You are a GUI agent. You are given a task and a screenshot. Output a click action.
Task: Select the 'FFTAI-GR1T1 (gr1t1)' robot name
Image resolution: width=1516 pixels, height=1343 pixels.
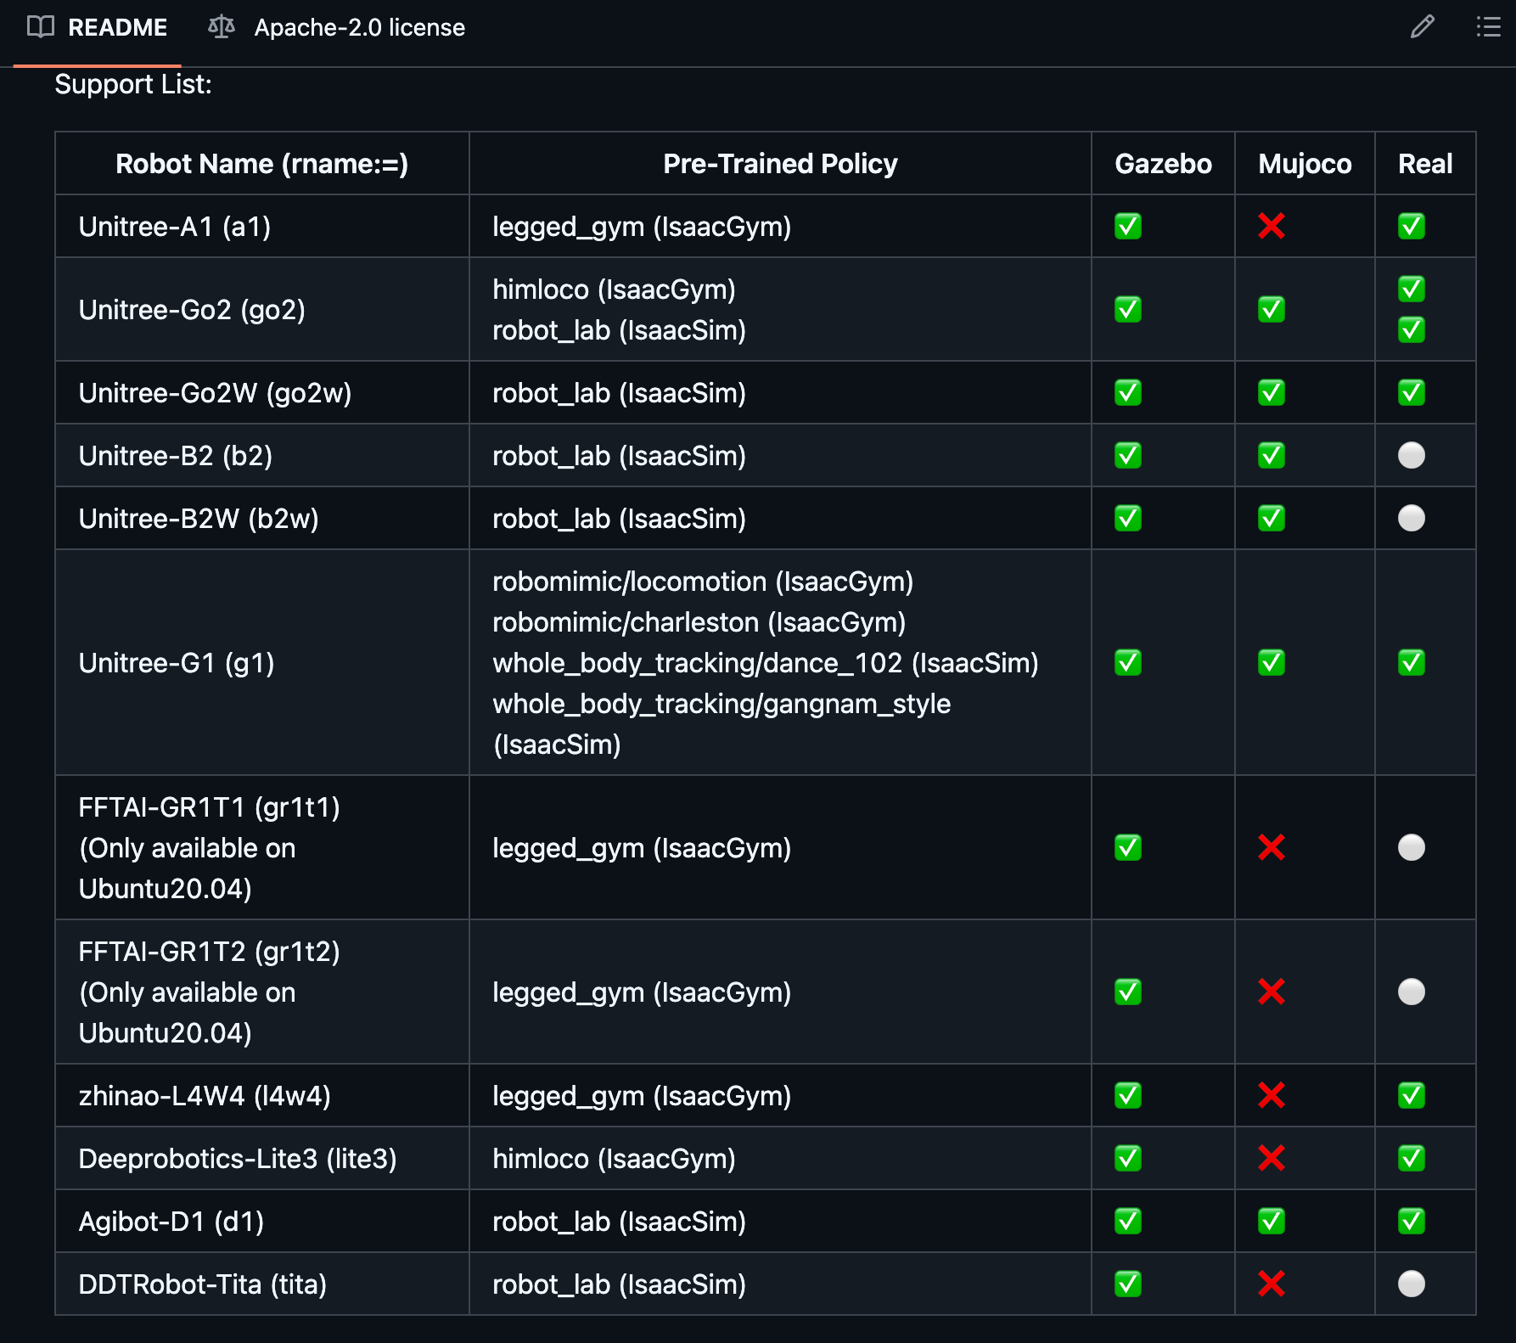pyautogui.click(x=209, y=807)
